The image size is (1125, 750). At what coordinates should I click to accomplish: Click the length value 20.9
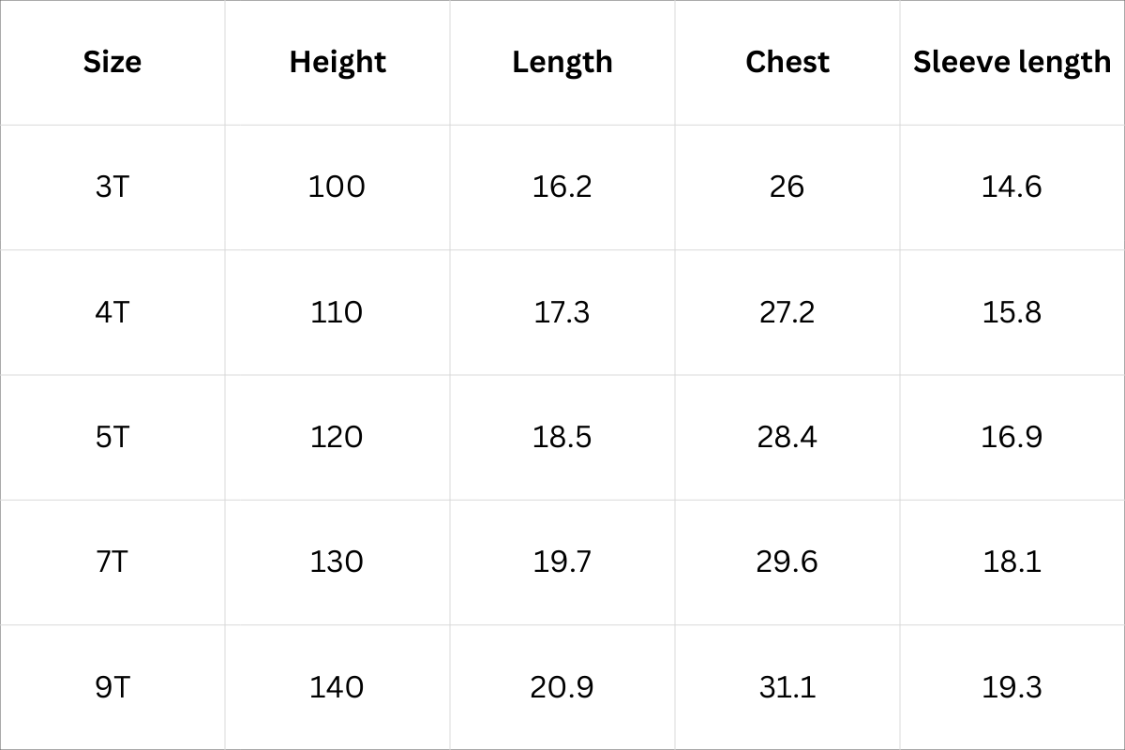562,687
